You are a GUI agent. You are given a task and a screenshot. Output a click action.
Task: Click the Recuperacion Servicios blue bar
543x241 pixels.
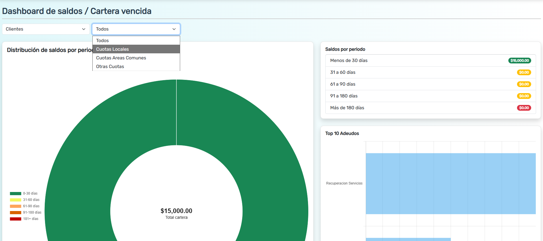coord(450,183)
